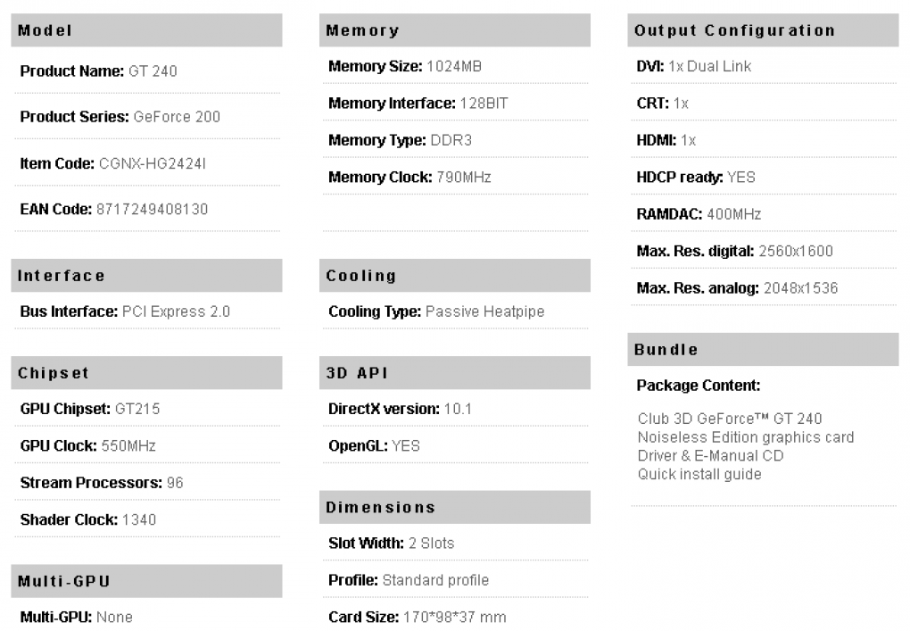Select Item Code CGNX-HG2424I
Viewport: 910px width, 631px height.
click(112, 163)
